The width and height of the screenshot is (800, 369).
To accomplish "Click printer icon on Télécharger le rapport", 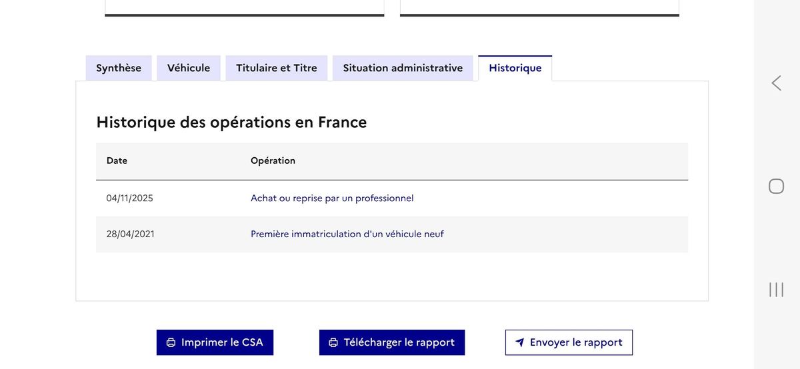I will tap(333, 342).
